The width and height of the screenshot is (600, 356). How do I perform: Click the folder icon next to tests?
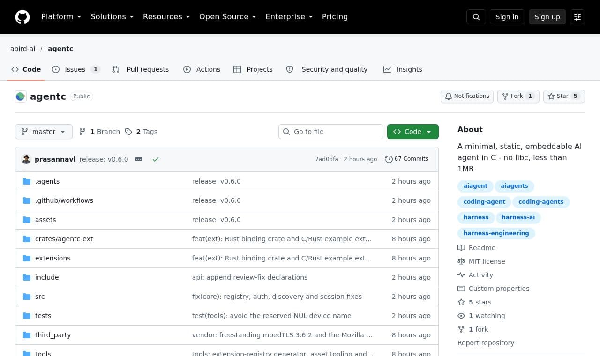click(x=27, y=316)
